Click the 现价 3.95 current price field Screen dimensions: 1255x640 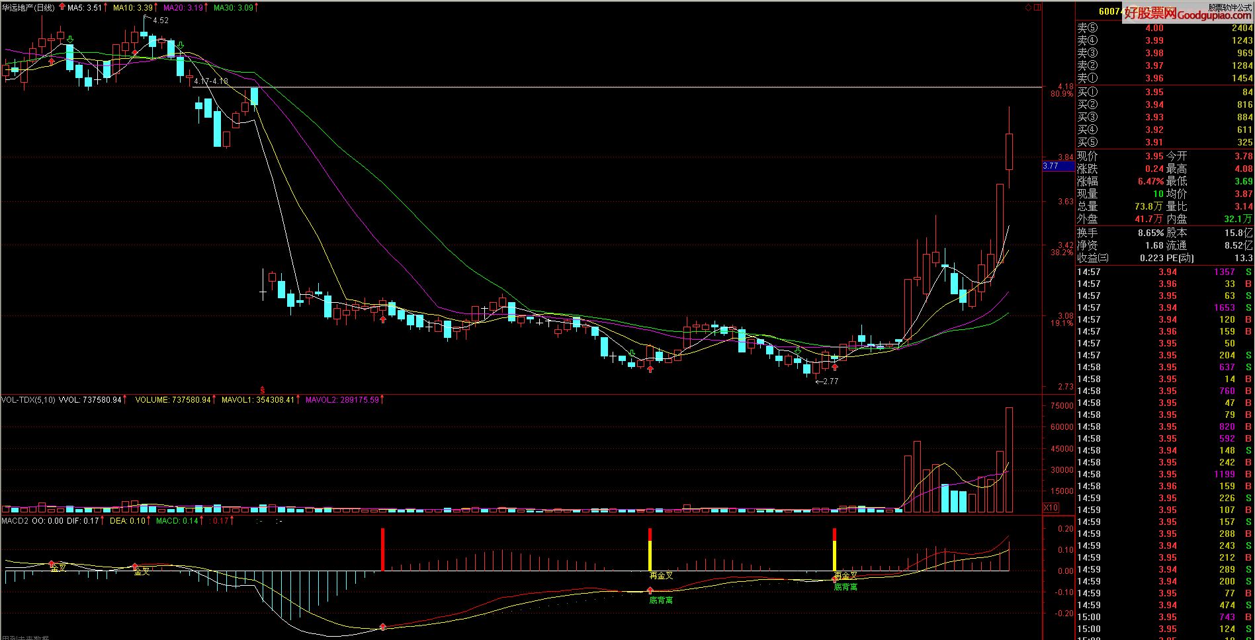[1154, 156]
